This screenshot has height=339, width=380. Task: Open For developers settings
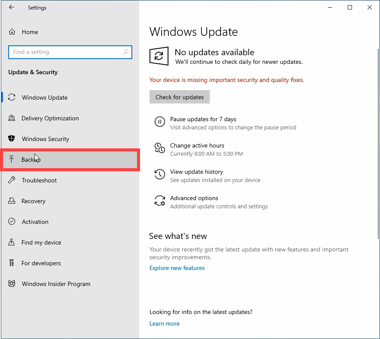coord(70,263)
